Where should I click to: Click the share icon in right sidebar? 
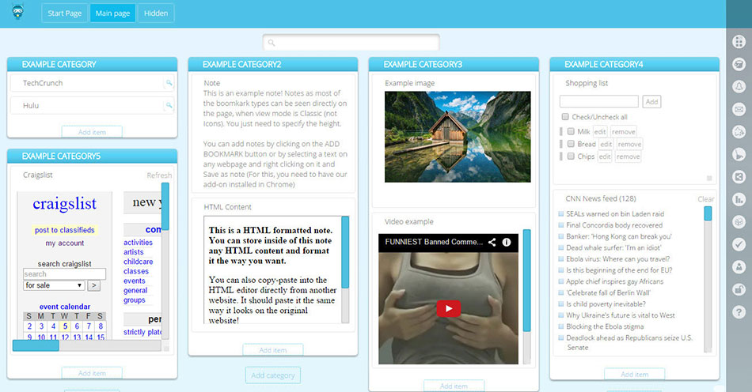tap(739, 176)
